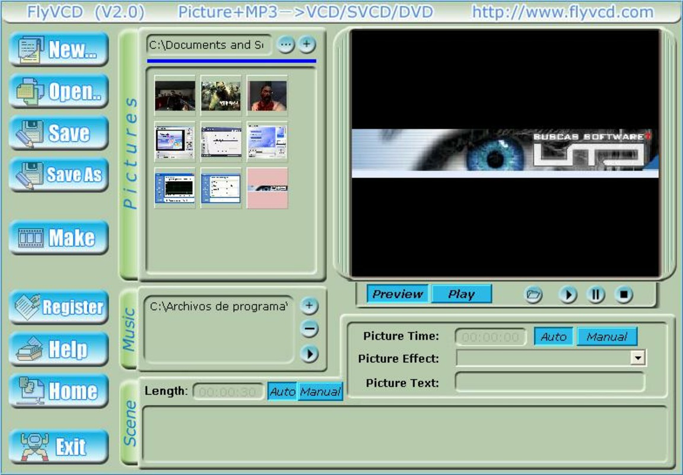Image resolution: width=683 pixels, height=475 pixels.
Task: Set Picture Time to Auto
Action: pyautogui.click(x=554, y=337)
